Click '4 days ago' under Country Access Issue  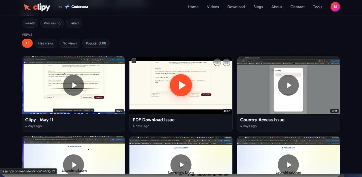tap(248, 126)
